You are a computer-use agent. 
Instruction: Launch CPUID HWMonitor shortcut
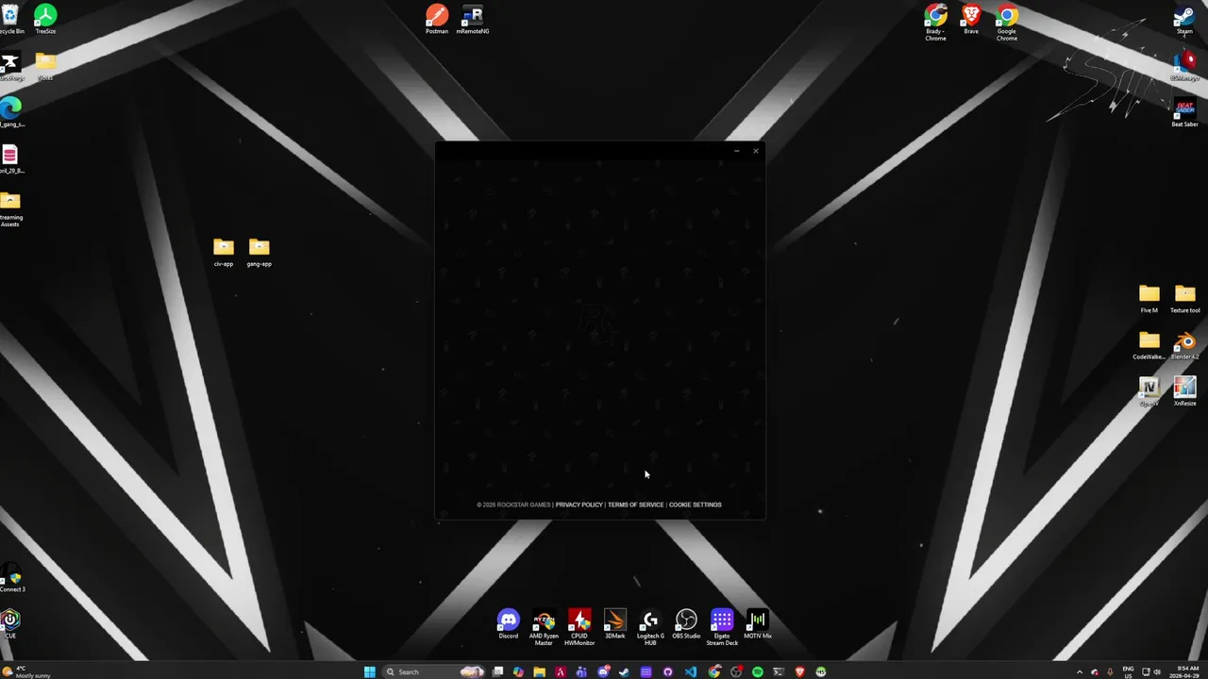tap(579, 627)
